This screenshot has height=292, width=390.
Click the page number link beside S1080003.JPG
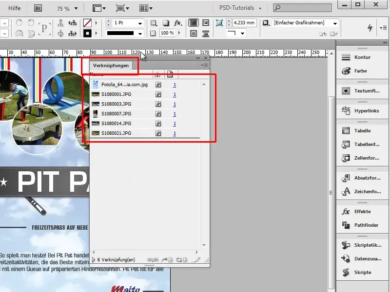pyautogui.click(x=174, y=105)
